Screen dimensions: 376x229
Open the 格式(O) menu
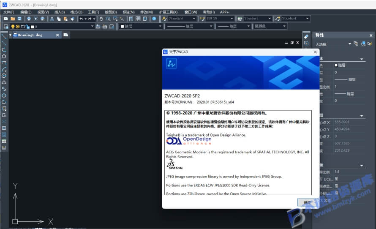coord(76,12)
